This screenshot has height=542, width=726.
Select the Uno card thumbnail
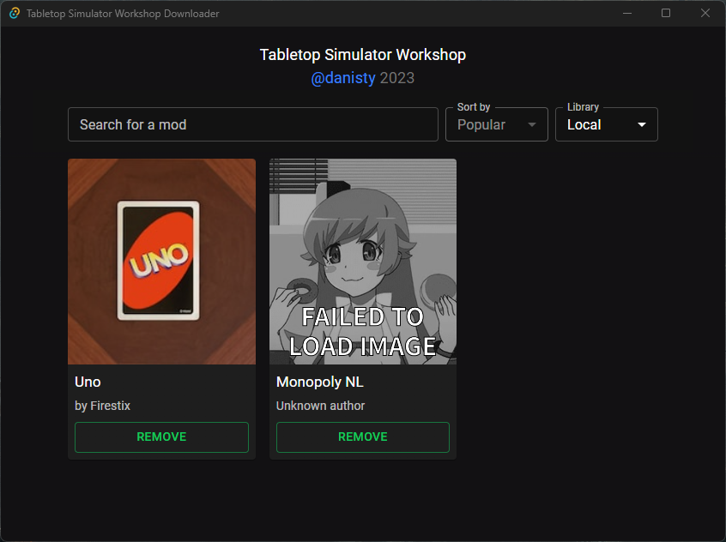pyautogui.click(x=161, y=262)
